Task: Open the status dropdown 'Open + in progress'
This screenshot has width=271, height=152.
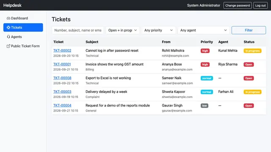Action: tap(122, 30)
